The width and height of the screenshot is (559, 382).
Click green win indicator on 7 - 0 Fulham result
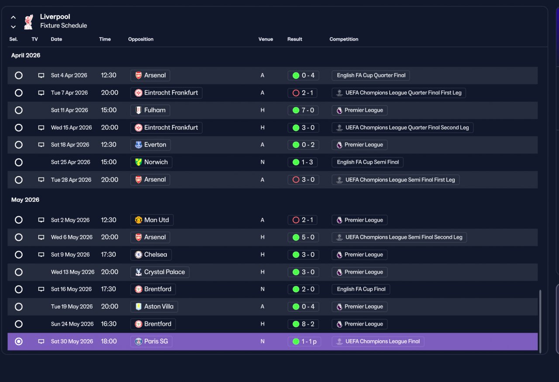(x=296, y=110)
